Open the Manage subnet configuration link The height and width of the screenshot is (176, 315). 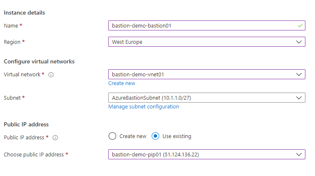[x=144, y=107]
